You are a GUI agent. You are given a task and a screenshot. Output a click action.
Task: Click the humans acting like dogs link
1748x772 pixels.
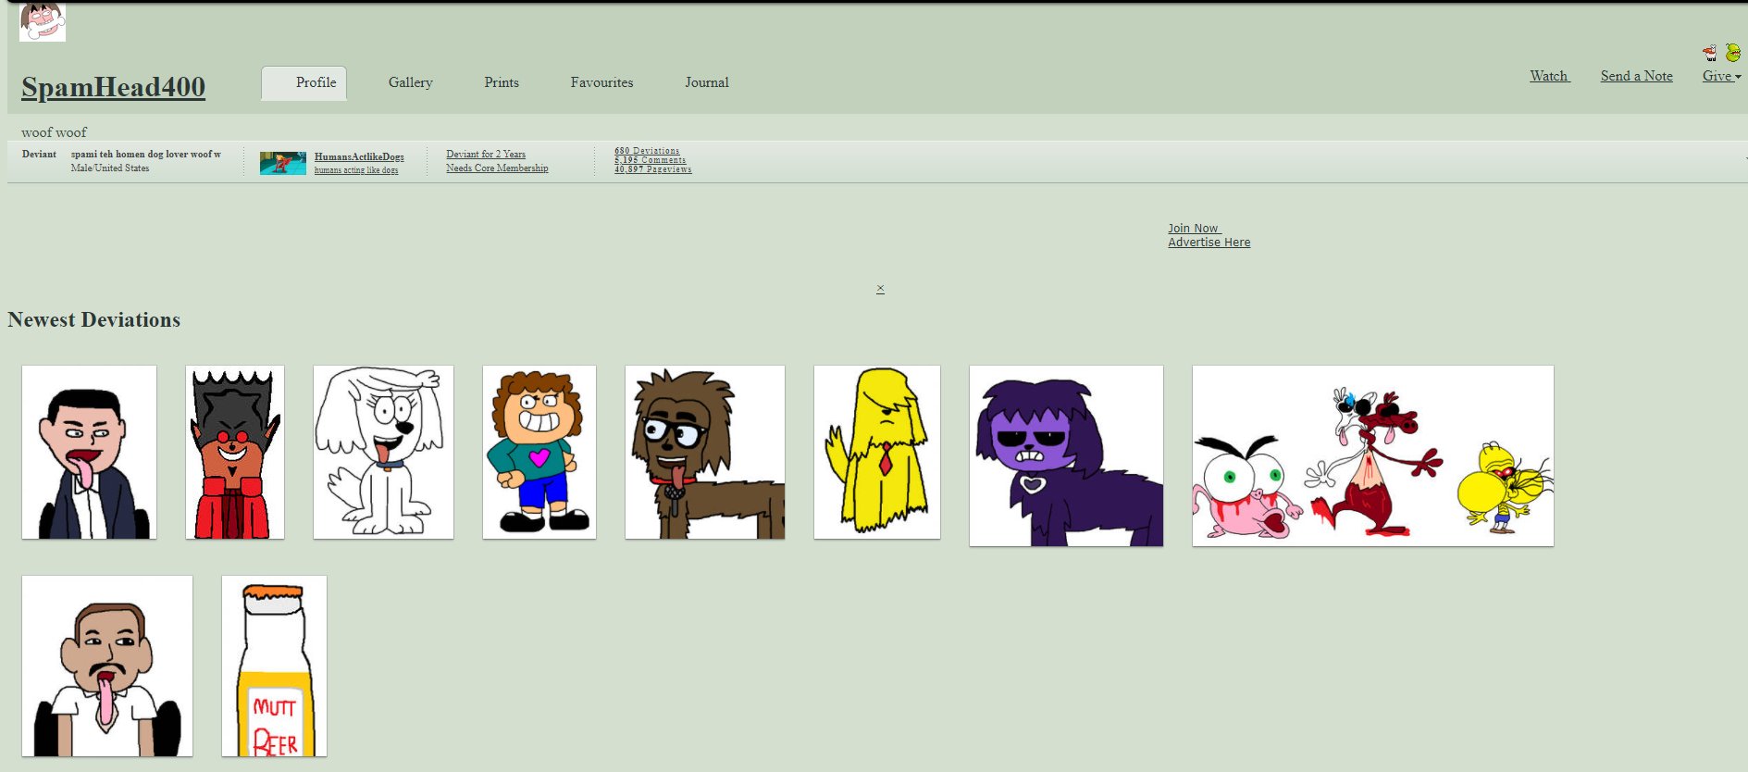(356, 170)
